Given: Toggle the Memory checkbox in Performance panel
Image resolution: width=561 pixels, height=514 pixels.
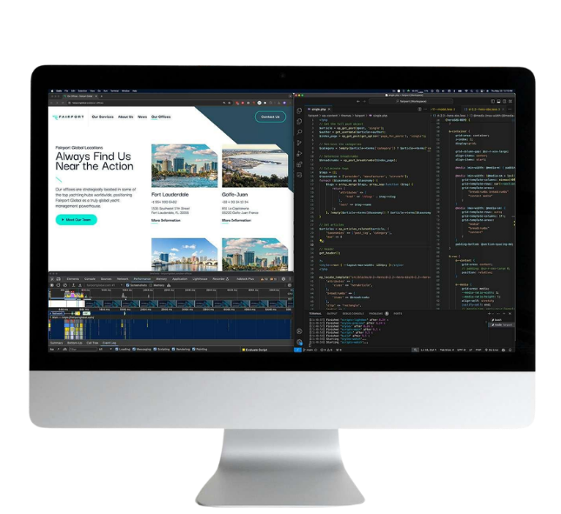Looking at the screenshot, I should (150, 285).
